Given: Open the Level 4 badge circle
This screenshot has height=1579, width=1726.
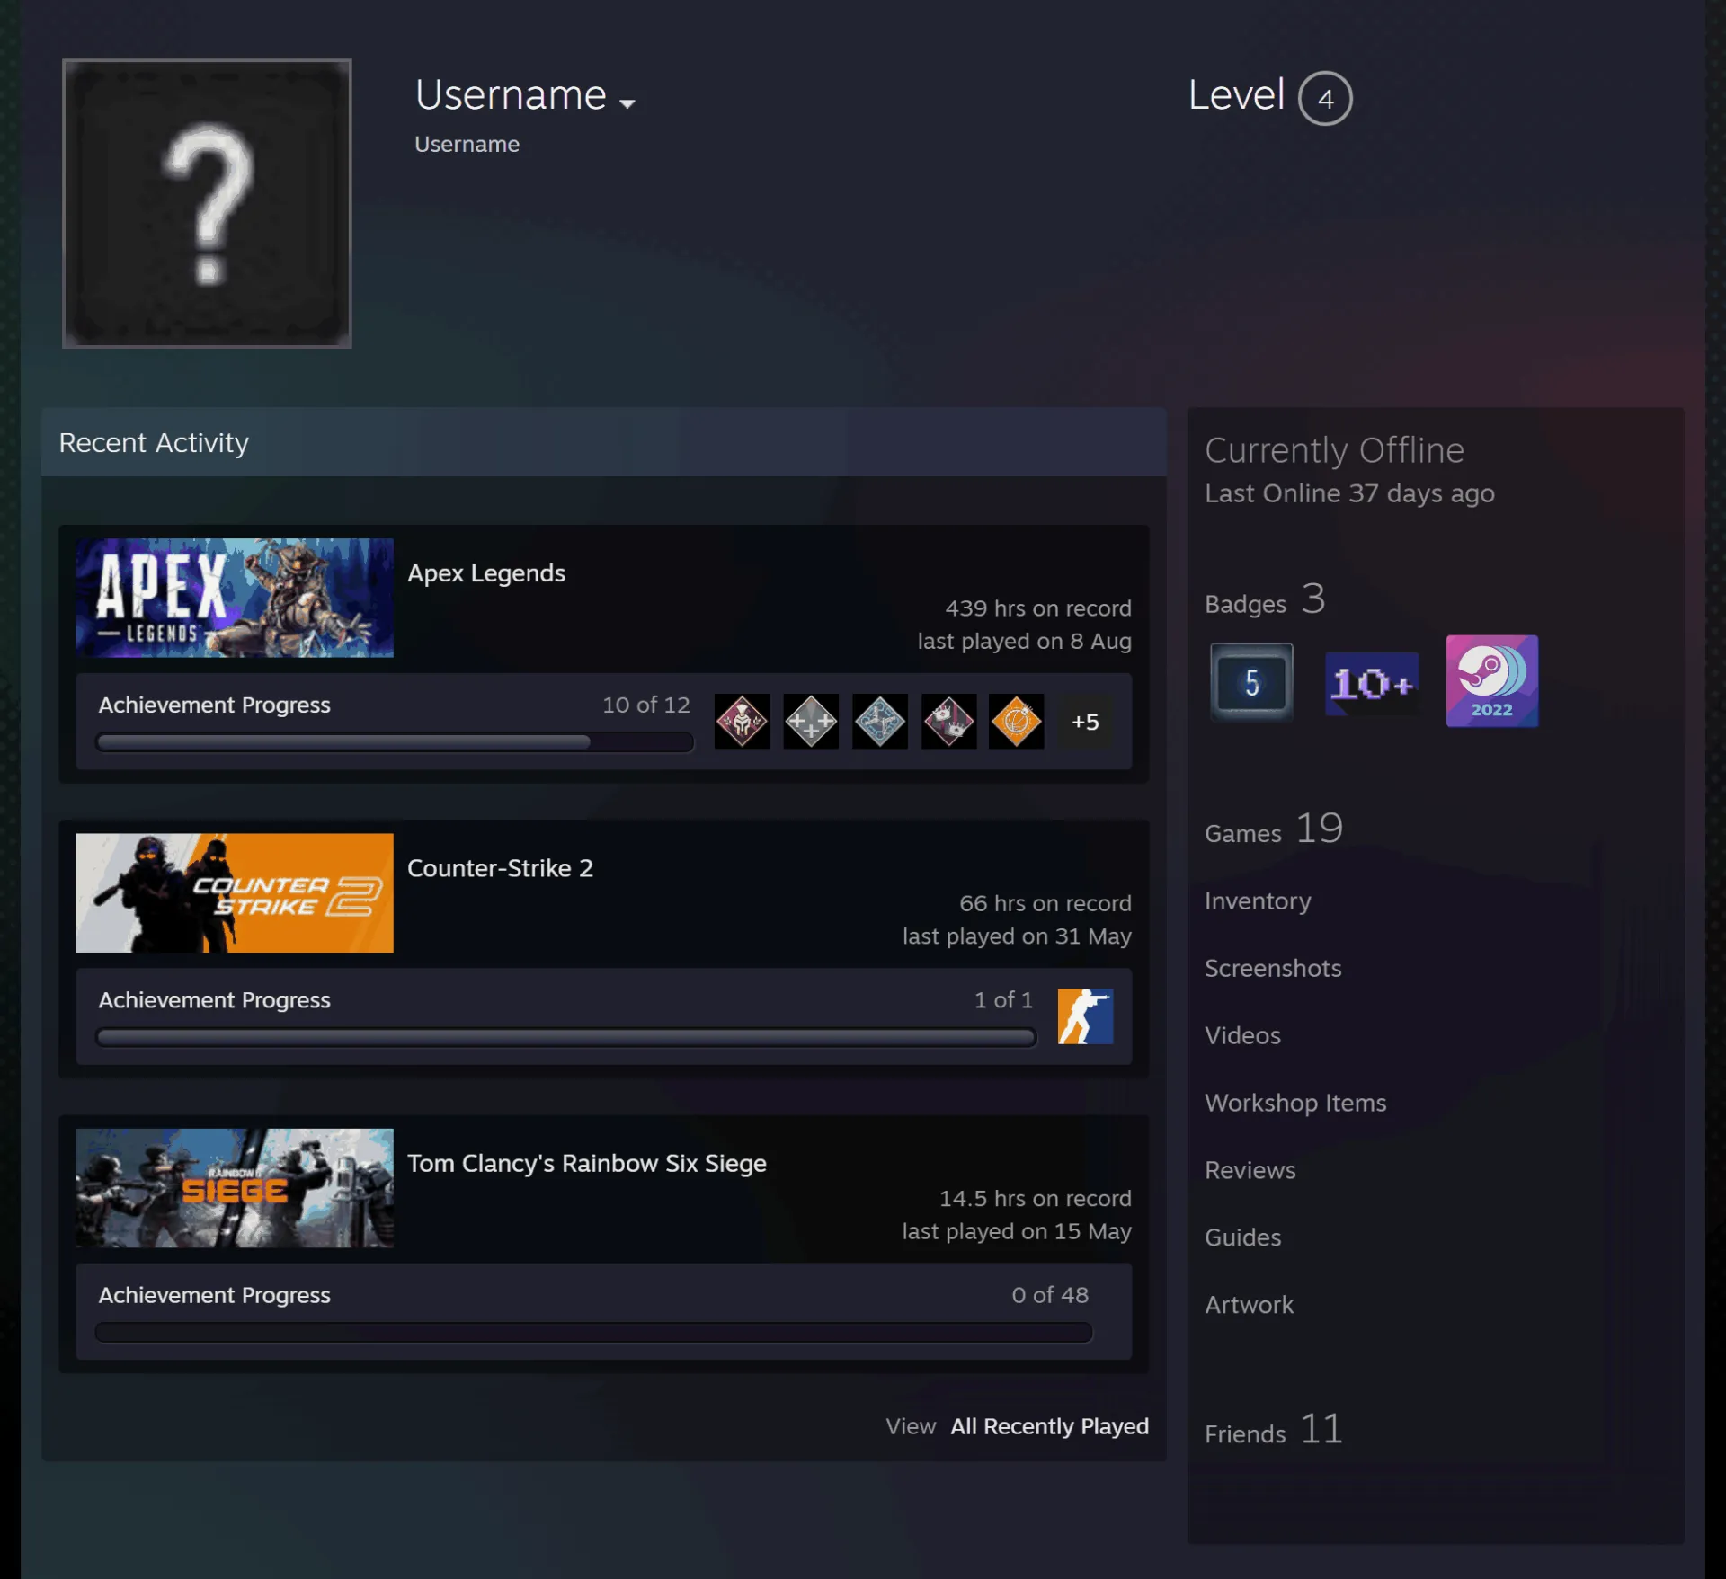Looking at the screenshot, I should pyautogui.click(x=1325, y=98).
